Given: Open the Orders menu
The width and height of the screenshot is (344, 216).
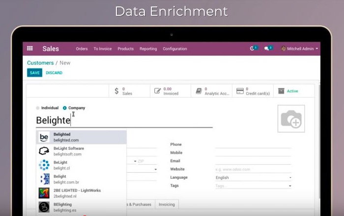Looking at the screenshot, I should (82, 49).
